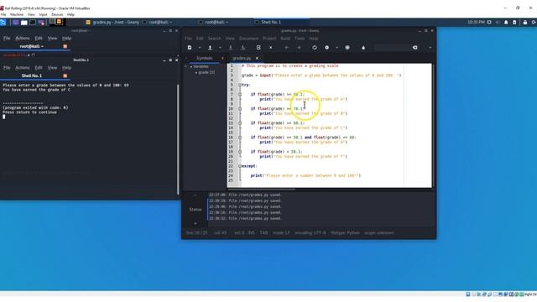Viewport: 537px width, 302px height.
Task: Close the grades.py tab with its X
Action: (x=257, y=58)
